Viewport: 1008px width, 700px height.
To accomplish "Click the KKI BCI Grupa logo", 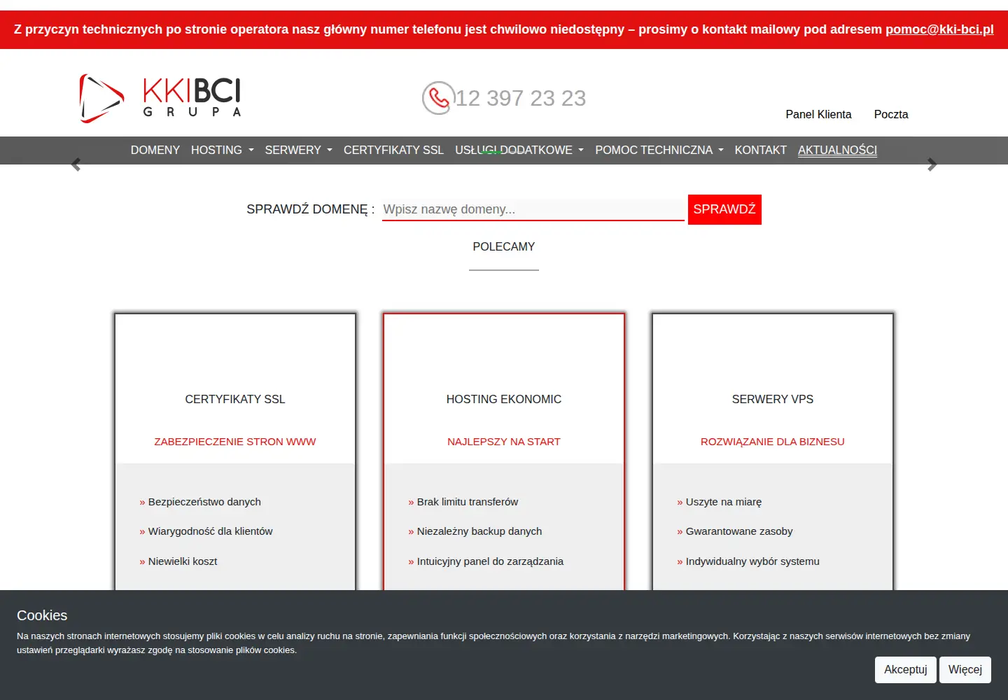I will 160,98.
